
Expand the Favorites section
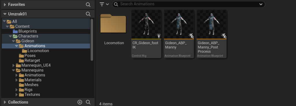5,5
